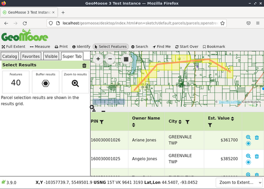Click the map scale bar
Image resolution: width=264 pixels, height=189 pixels.
(x=109, y=102)
